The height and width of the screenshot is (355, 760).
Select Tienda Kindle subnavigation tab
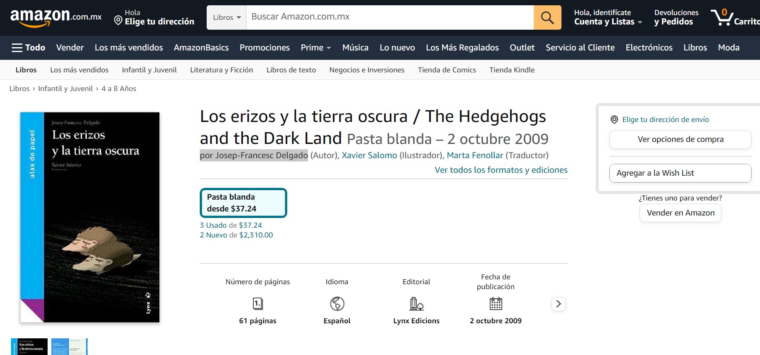512,70
